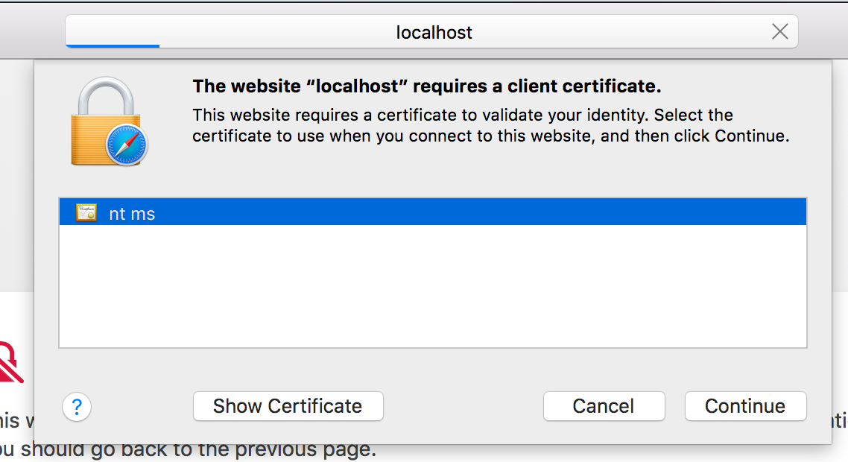
Task: Open help via the question mark icon
Action: click(x=77, y=407)
